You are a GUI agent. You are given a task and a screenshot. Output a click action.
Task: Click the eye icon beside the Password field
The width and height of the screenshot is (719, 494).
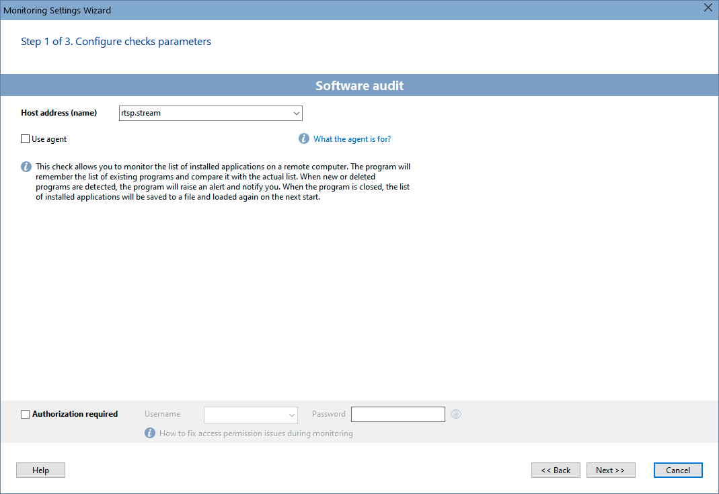click(455, 414)
